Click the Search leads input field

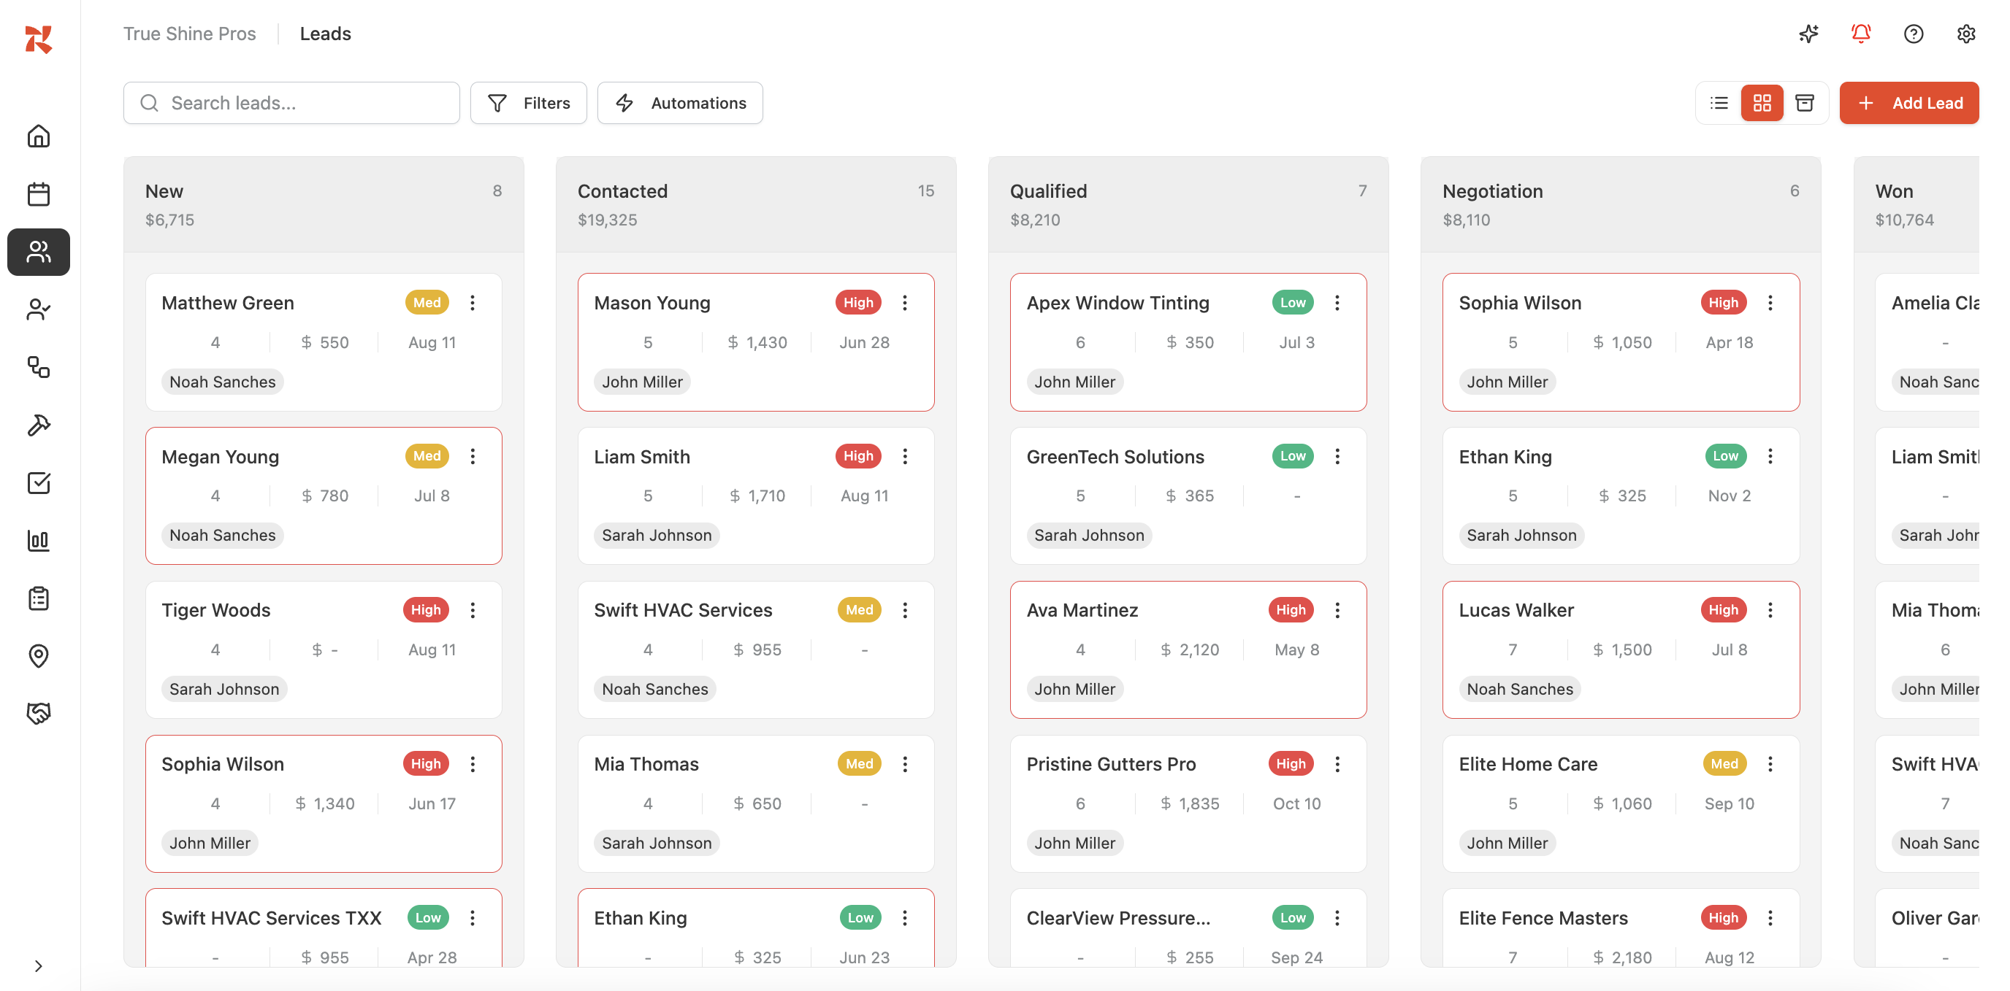coord(291,103)
